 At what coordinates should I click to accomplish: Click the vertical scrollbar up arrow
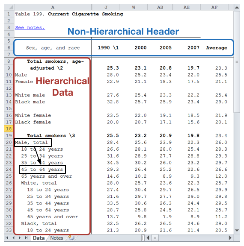click(237, 7)
